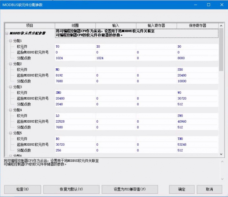The image size is (228, 197).
Task: Select the M0 coil device cell
Action: coord(75,70)
